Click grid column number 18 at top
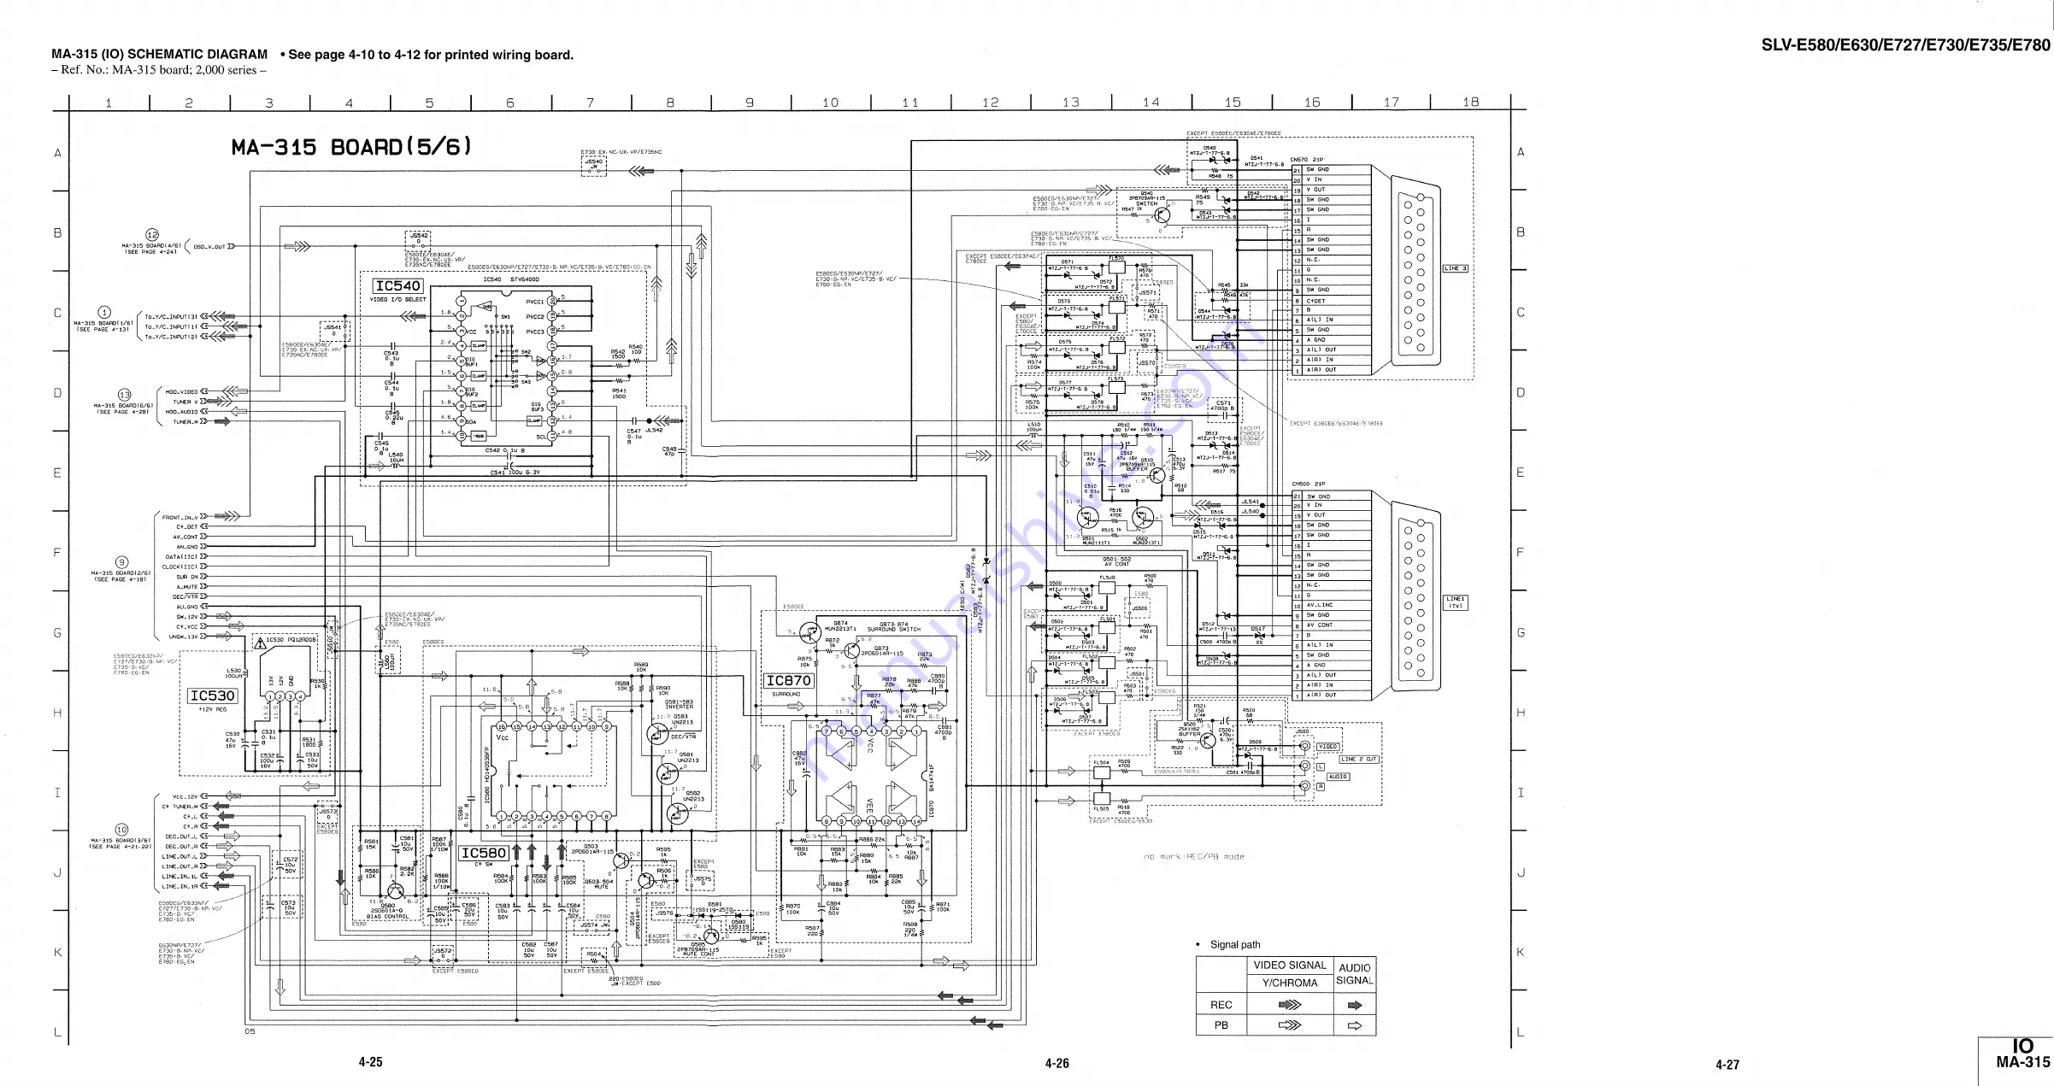Image resolution: width=2054 pixels, height=1086 pixels. [x=1470, y=102]
